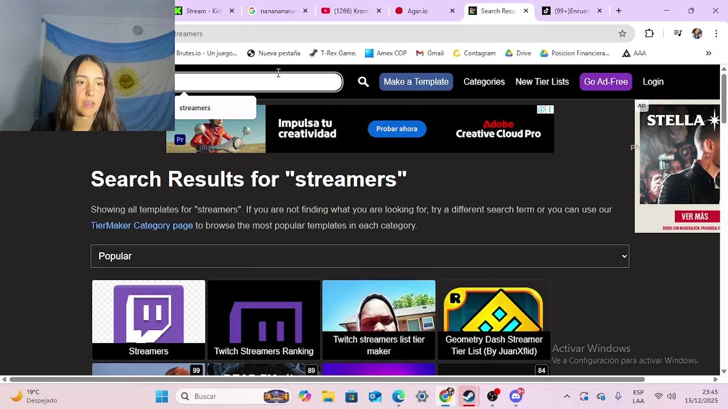Open Copilot from the taskbar

click(305, 396)
